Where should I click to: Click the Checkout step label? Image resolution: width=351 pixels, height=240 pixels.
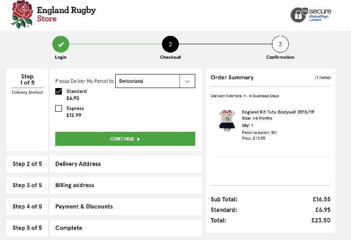pos(170,57)
